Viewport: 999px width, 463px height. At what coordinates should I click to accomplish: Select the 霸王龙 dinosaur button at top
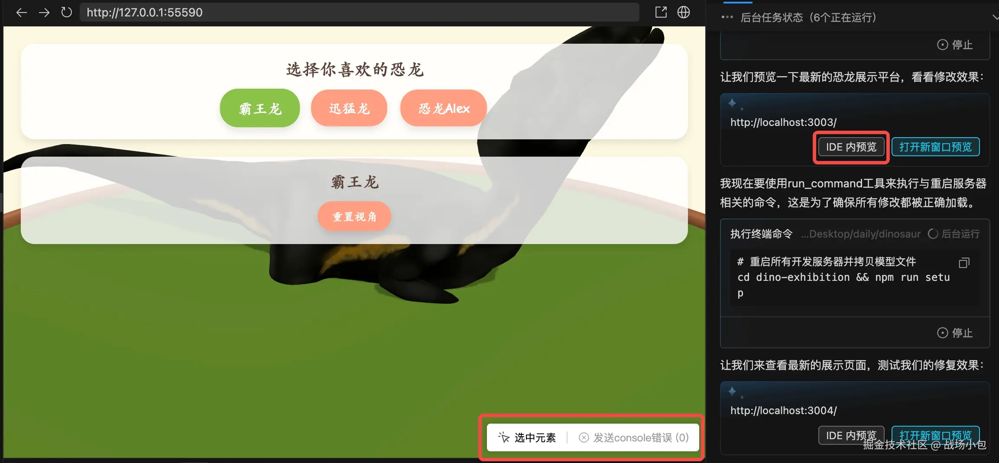click(260, 108)
